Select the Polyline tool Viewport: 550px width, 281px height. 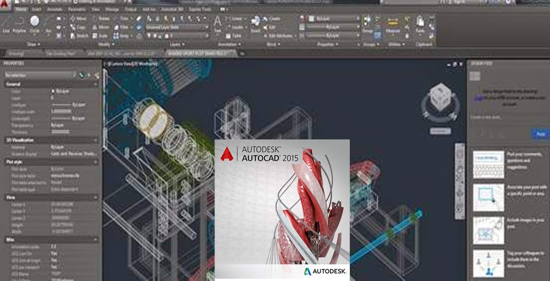click(x=19, y=25)
